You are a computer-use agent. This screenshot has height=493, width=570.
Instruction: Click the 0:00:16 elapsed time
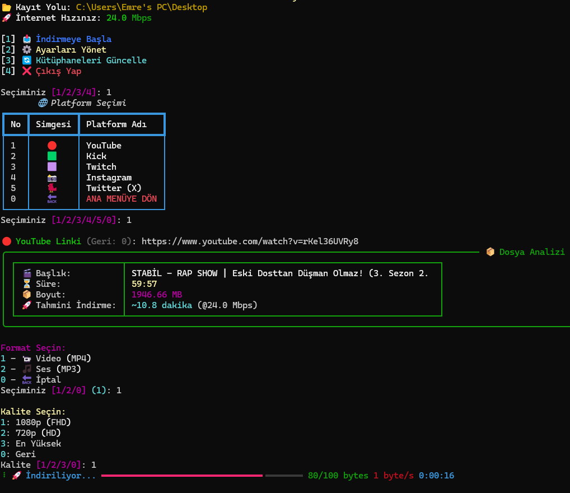click(x=437, y=476)
